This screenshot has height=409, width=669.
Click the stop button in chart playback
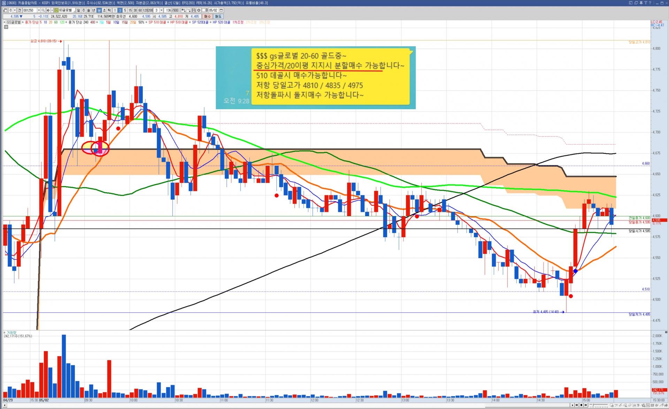tap(581, 405)
